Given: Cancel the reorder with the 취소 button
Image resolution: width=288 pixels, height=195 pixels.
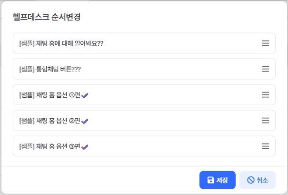Looking at the screenshot, I should tap(258, 180).
